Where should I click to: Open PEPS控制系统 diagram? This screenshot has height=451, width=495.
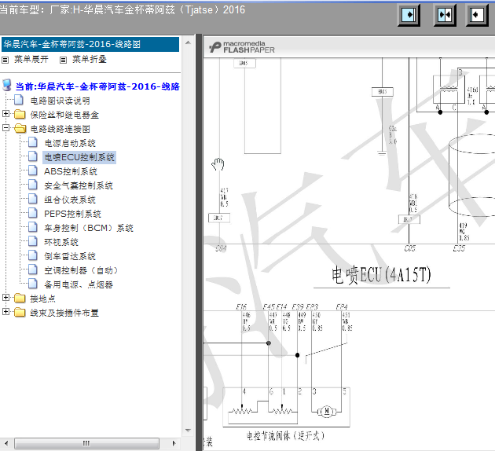point(72,214)
